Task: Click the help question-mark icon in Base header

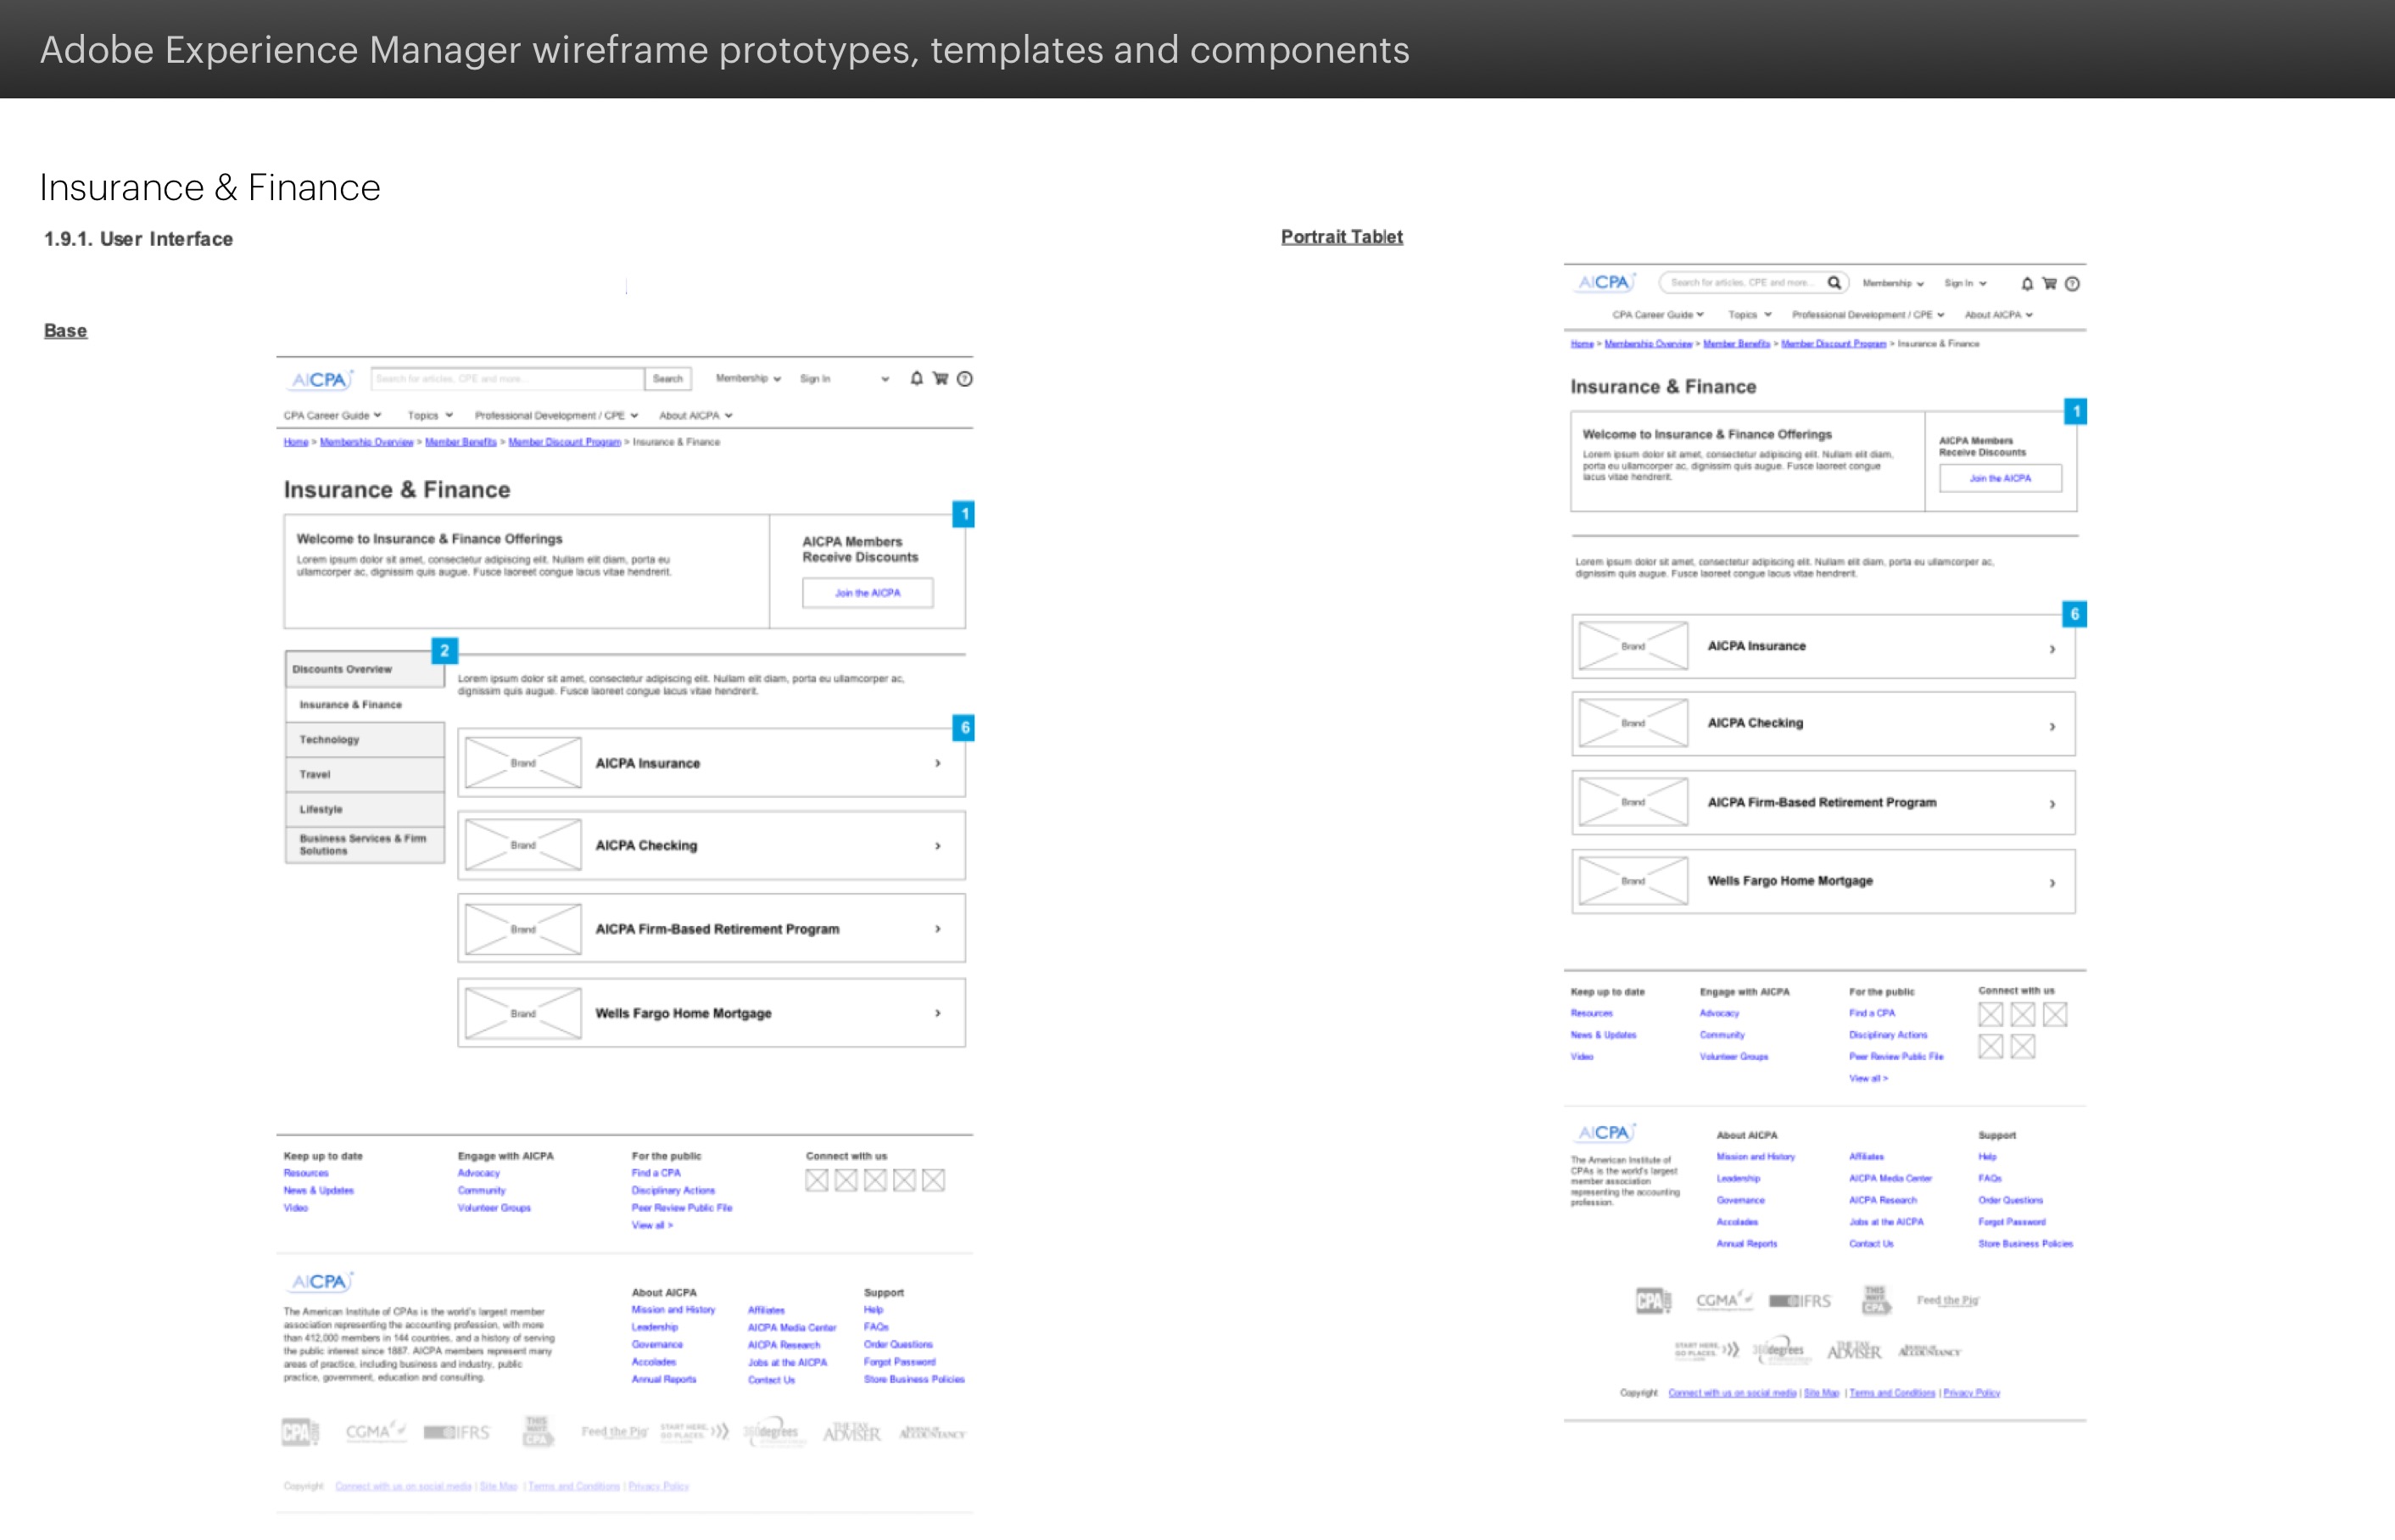Action: point(965,378)
